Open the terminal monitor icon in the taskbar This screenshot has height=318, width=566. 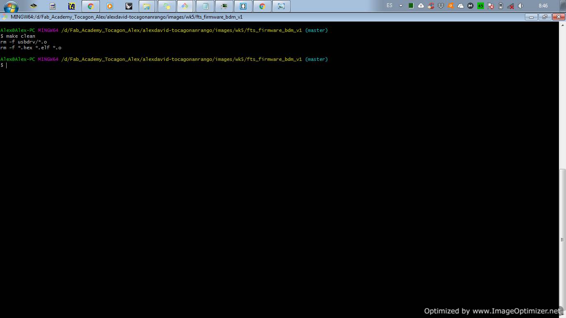point(224,6)
